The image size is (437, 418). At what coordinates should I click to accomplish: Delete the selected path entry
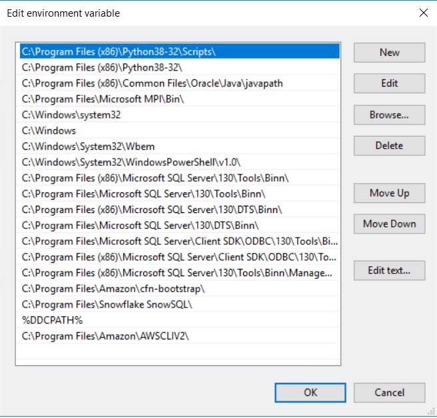pos(389,145)
